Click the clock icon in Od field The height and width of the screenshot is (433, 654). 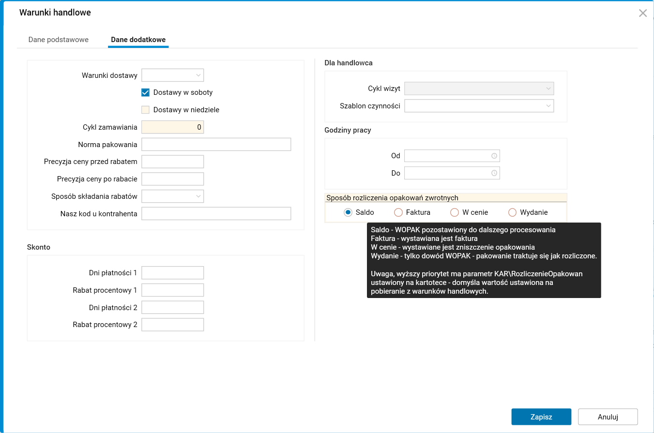(x=494, y=156)
